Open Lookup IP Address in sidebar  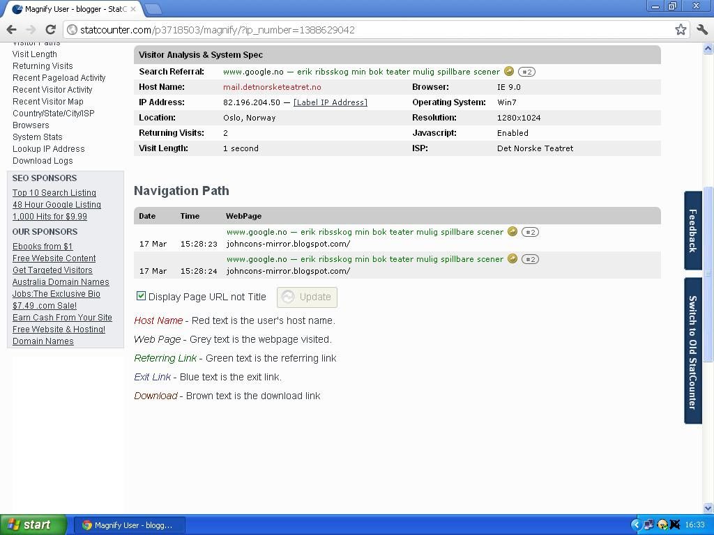coord(49,149)
